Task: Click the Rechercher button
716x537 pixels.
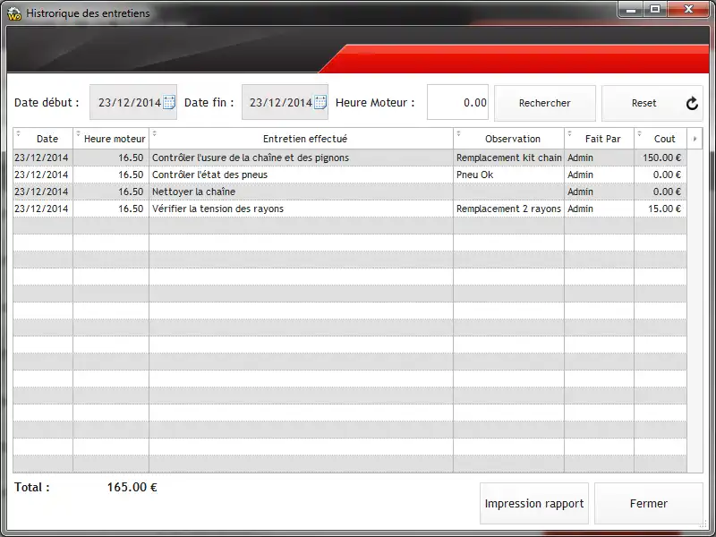Action: (x=545, y=103)
